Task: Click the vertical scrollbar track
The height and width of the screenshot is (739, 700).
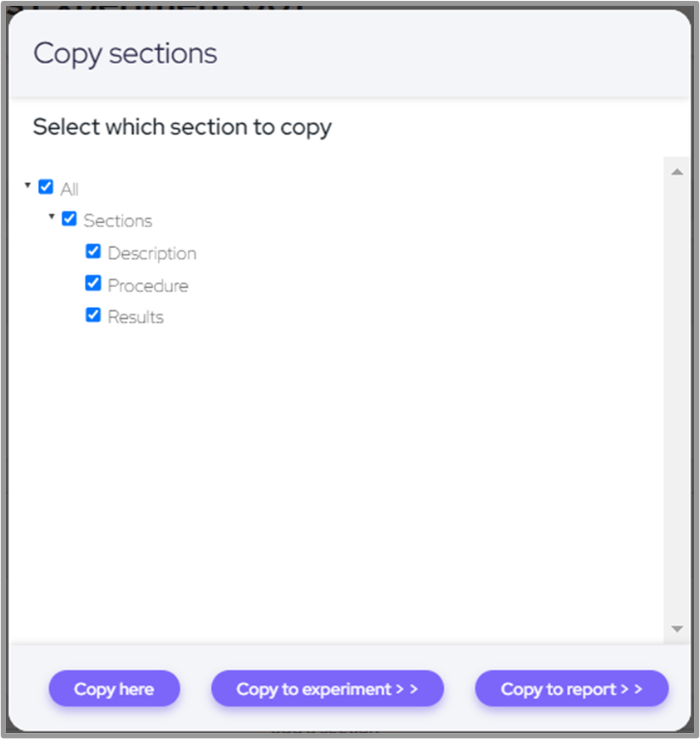Action: [x=677, y=399]
